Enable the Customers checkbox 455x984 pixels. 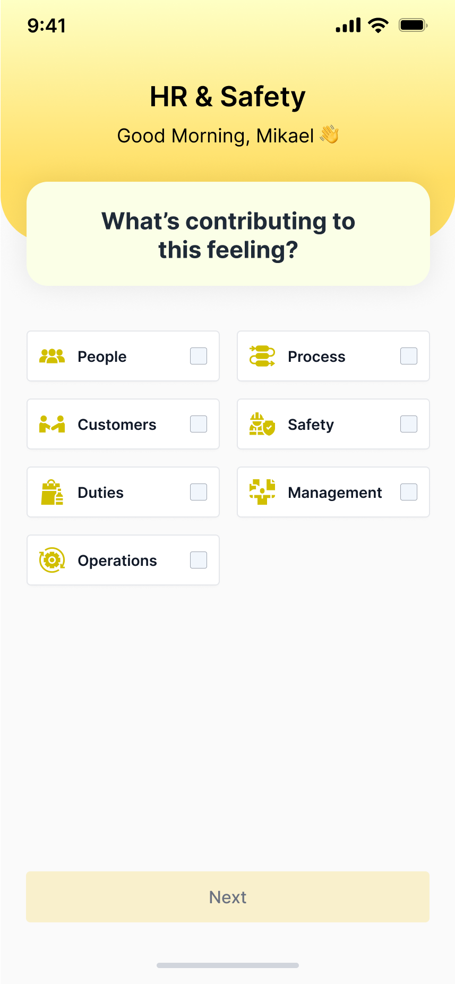click(x=199, y=424)
